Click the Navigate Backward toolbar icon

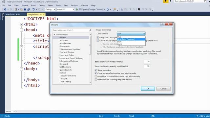point(5,10)
